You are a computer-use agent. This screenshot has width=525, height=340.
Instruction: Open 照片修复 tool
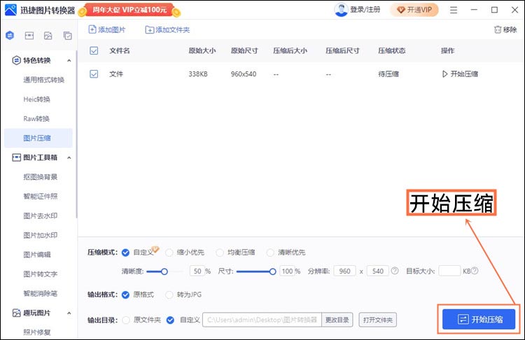coord(37,332)
